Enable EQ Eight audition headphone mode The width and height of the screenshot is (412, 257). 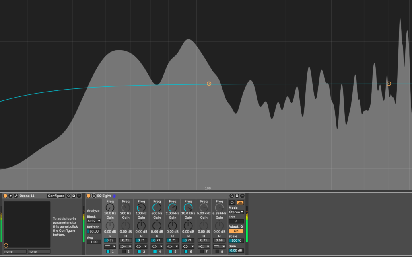[232, 203]
